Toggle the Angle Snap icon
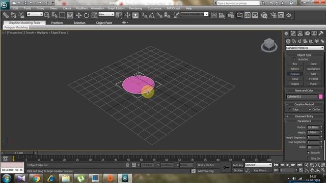The height and width of the screenshot is (183, 326). tap(152, 15)
